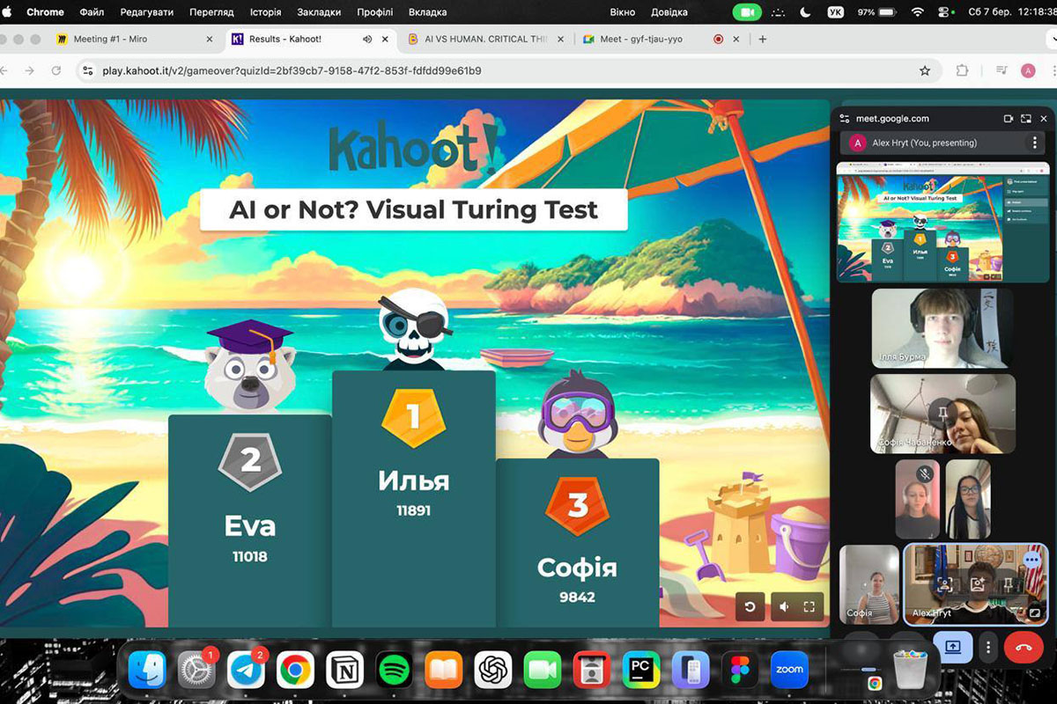Open Finder from the Dock
The width and height of the screenshot is (1057, 704).
[147, 671]
